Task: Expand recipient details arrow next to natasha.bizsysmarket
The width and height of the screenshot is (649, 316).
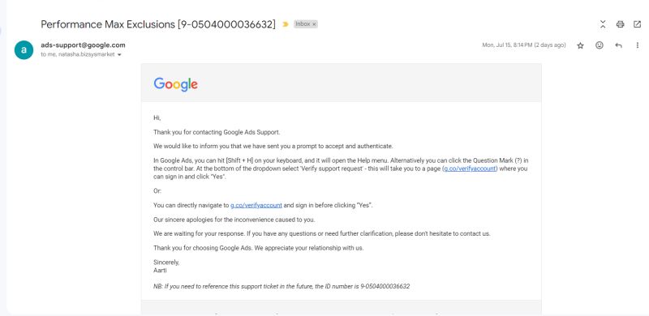Action: click(x=119, y=55)
